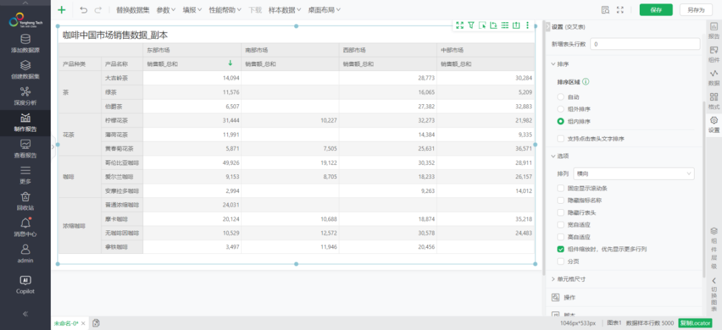Viewport: 722px width, 330px height.
Task: Click the 切换图表 switch chart button
Action: click(714, 295)
